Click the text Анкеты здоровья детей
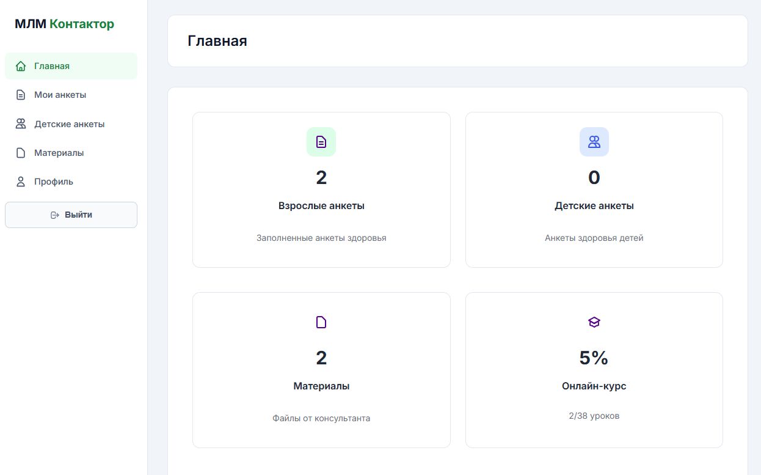The height and width of the screenshot is (475, 761). (x=594, y=238)
